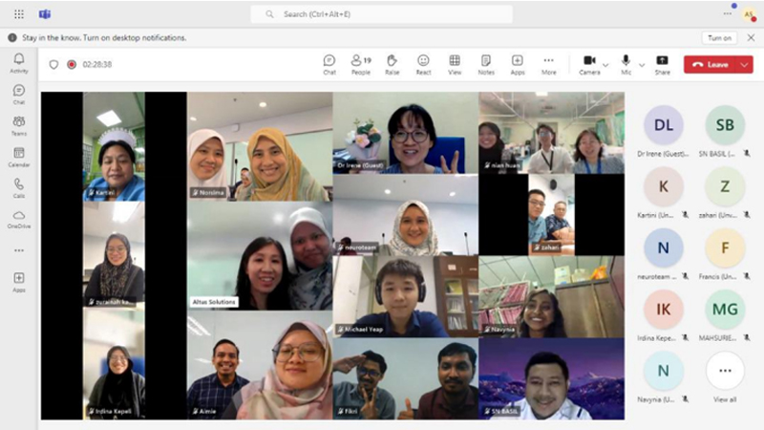Change the meeting View layout
764x430 pixels.
click(x=455, y=64)
